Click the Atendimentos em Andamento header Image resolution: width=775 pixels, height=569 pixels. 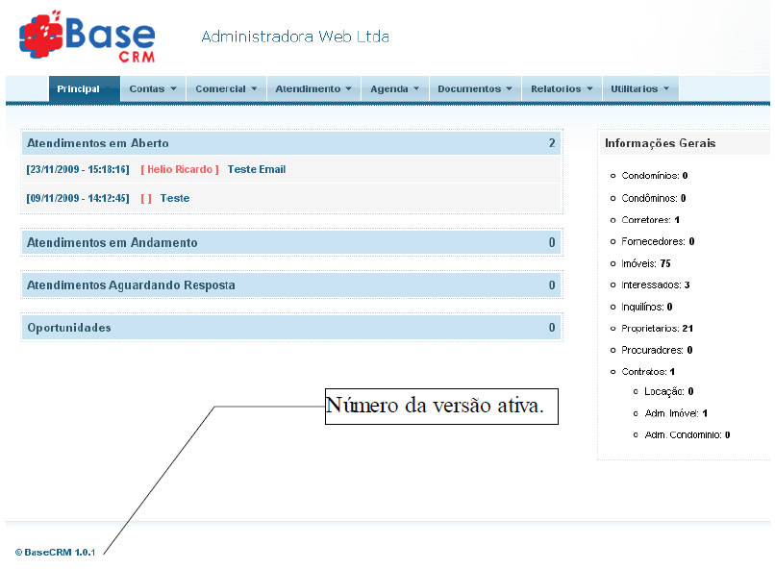112,242
